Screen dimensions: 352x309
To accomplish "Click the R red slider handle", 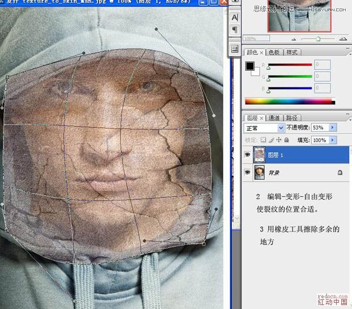I will pyautogui.click(x=268, y=67).
